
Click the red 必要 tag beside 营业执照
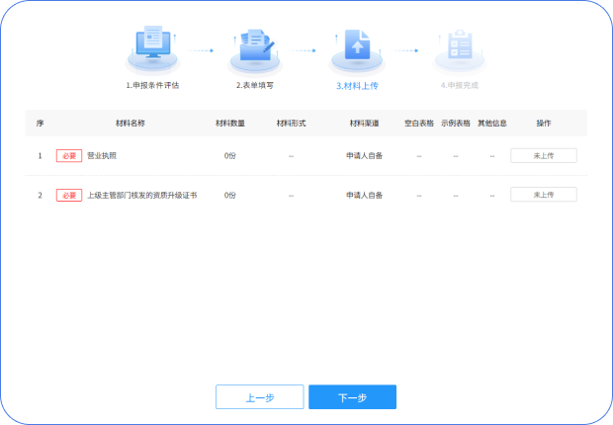(x=69, y=155)
